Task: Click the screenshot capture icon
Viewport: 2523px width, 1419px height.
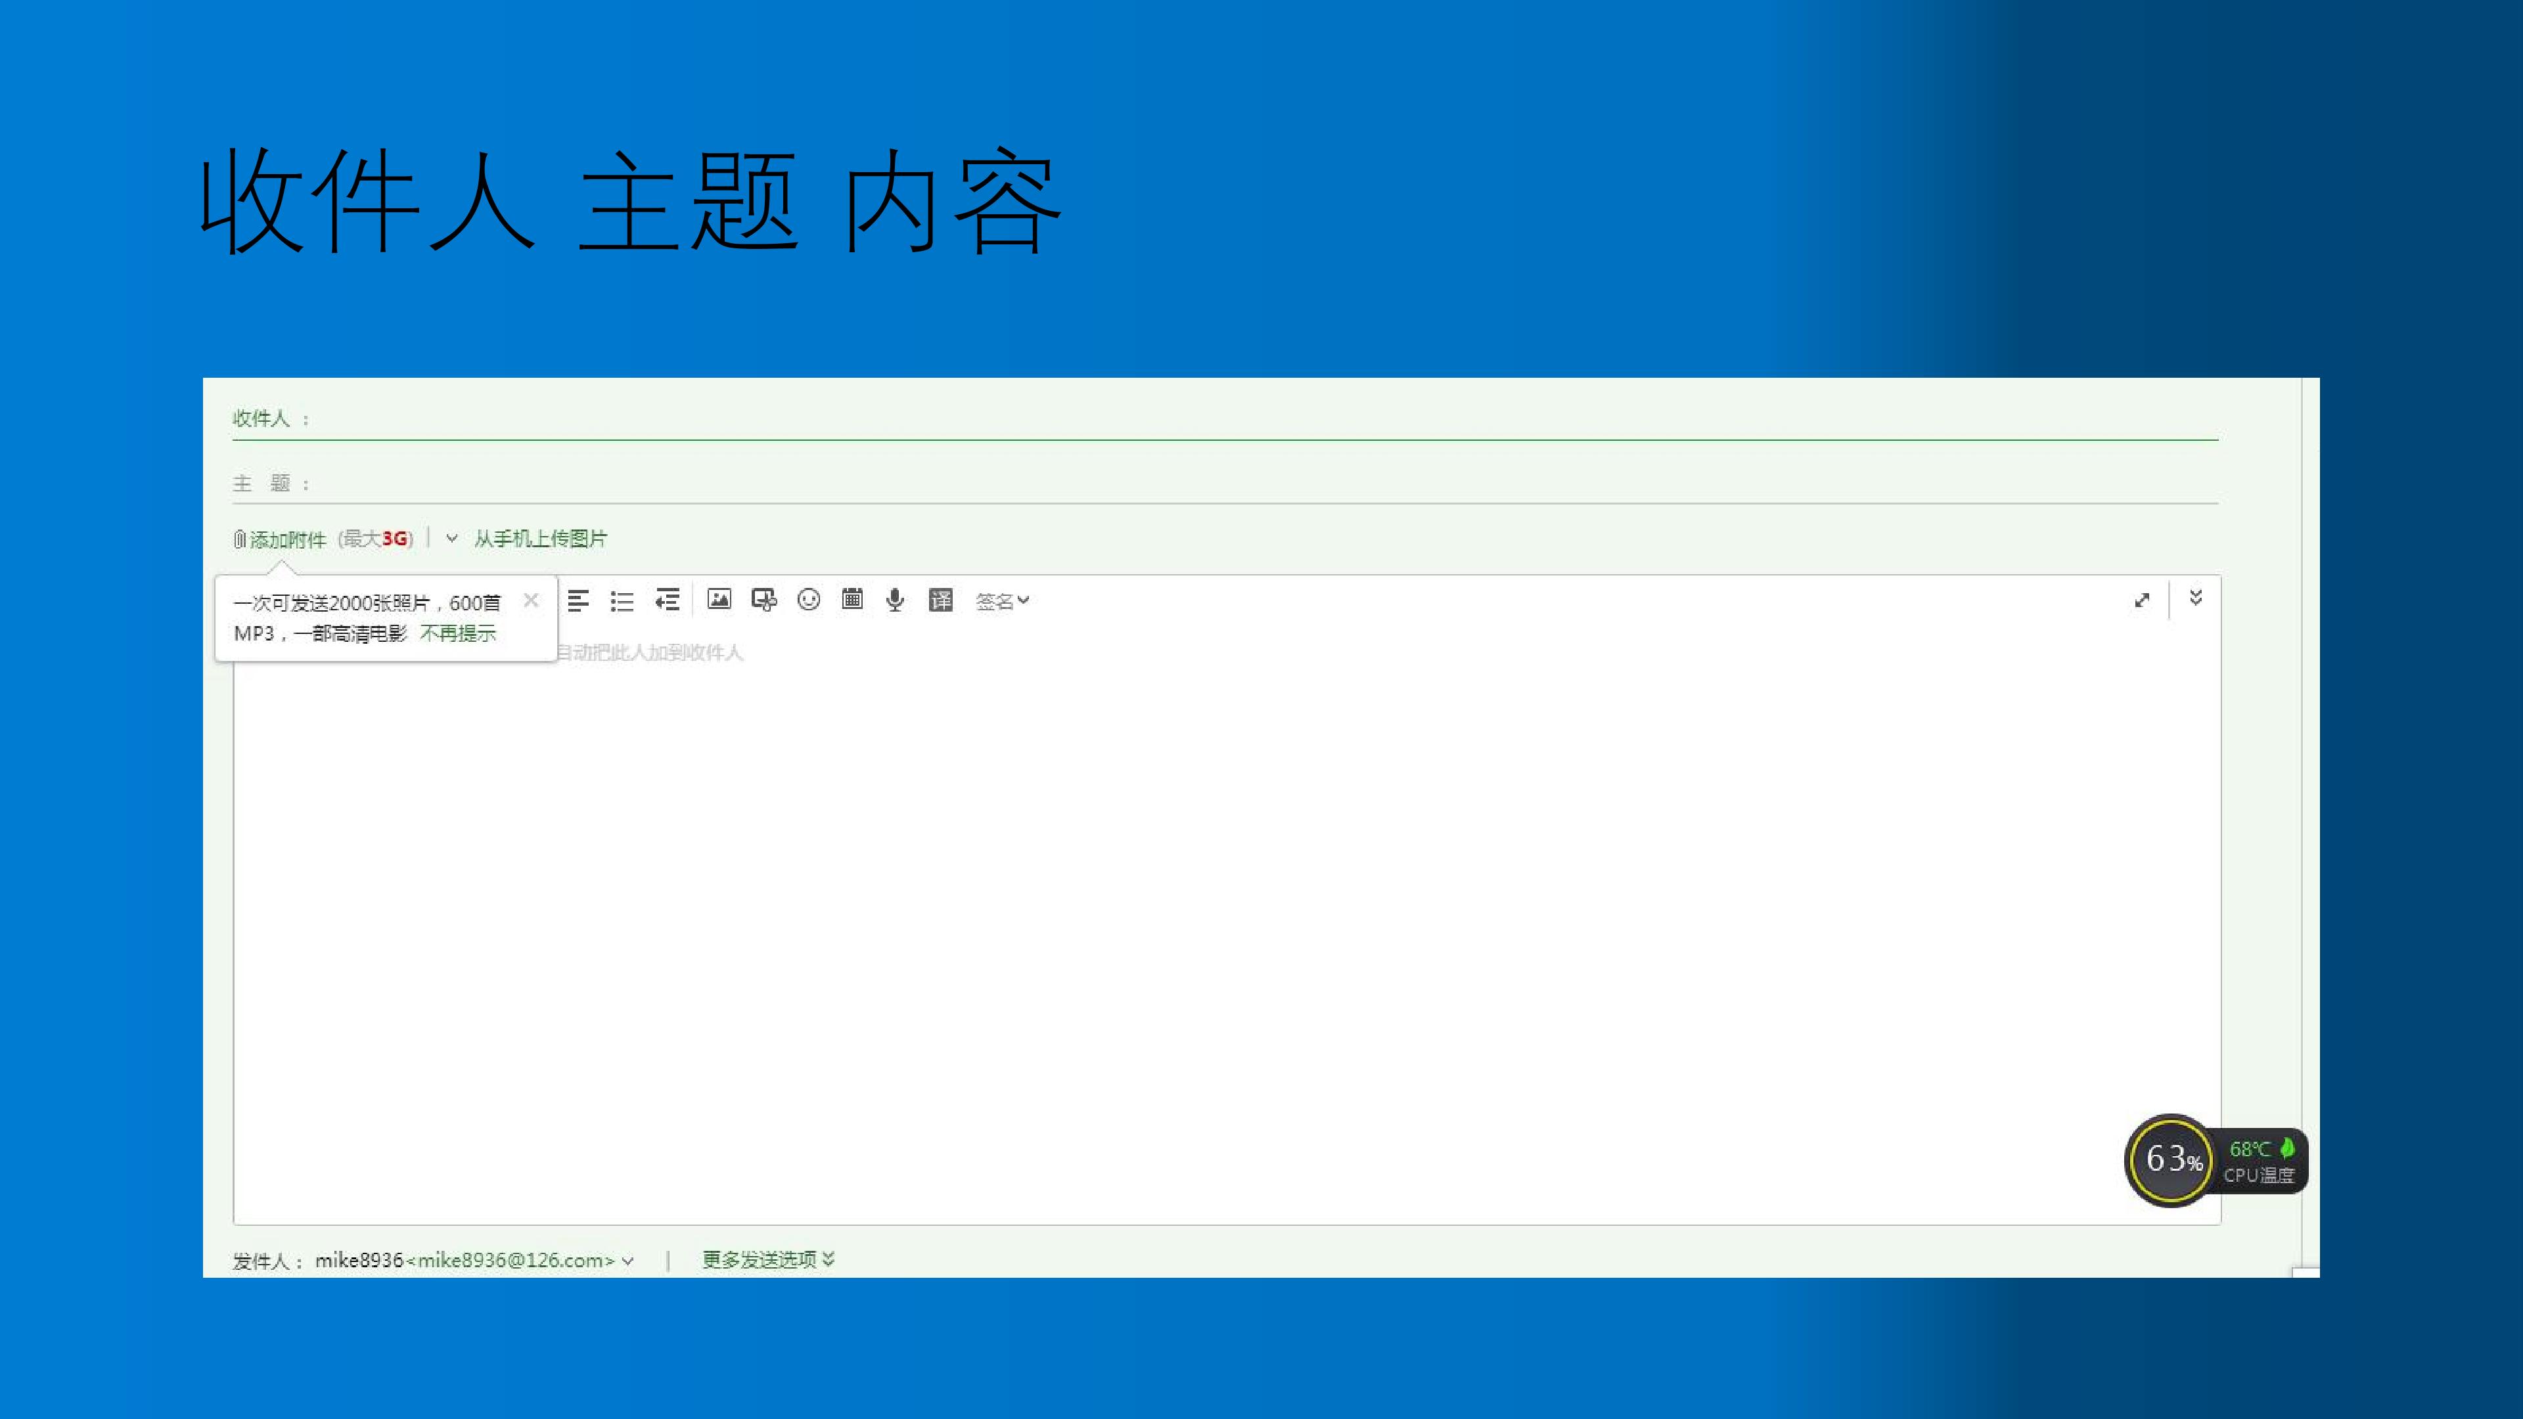Action: click(x=764, y=599)
